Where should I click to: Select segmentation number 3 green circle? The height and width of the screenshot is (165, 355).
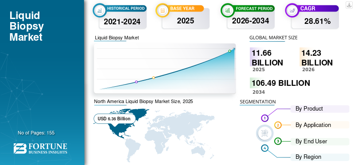[278, 141]
